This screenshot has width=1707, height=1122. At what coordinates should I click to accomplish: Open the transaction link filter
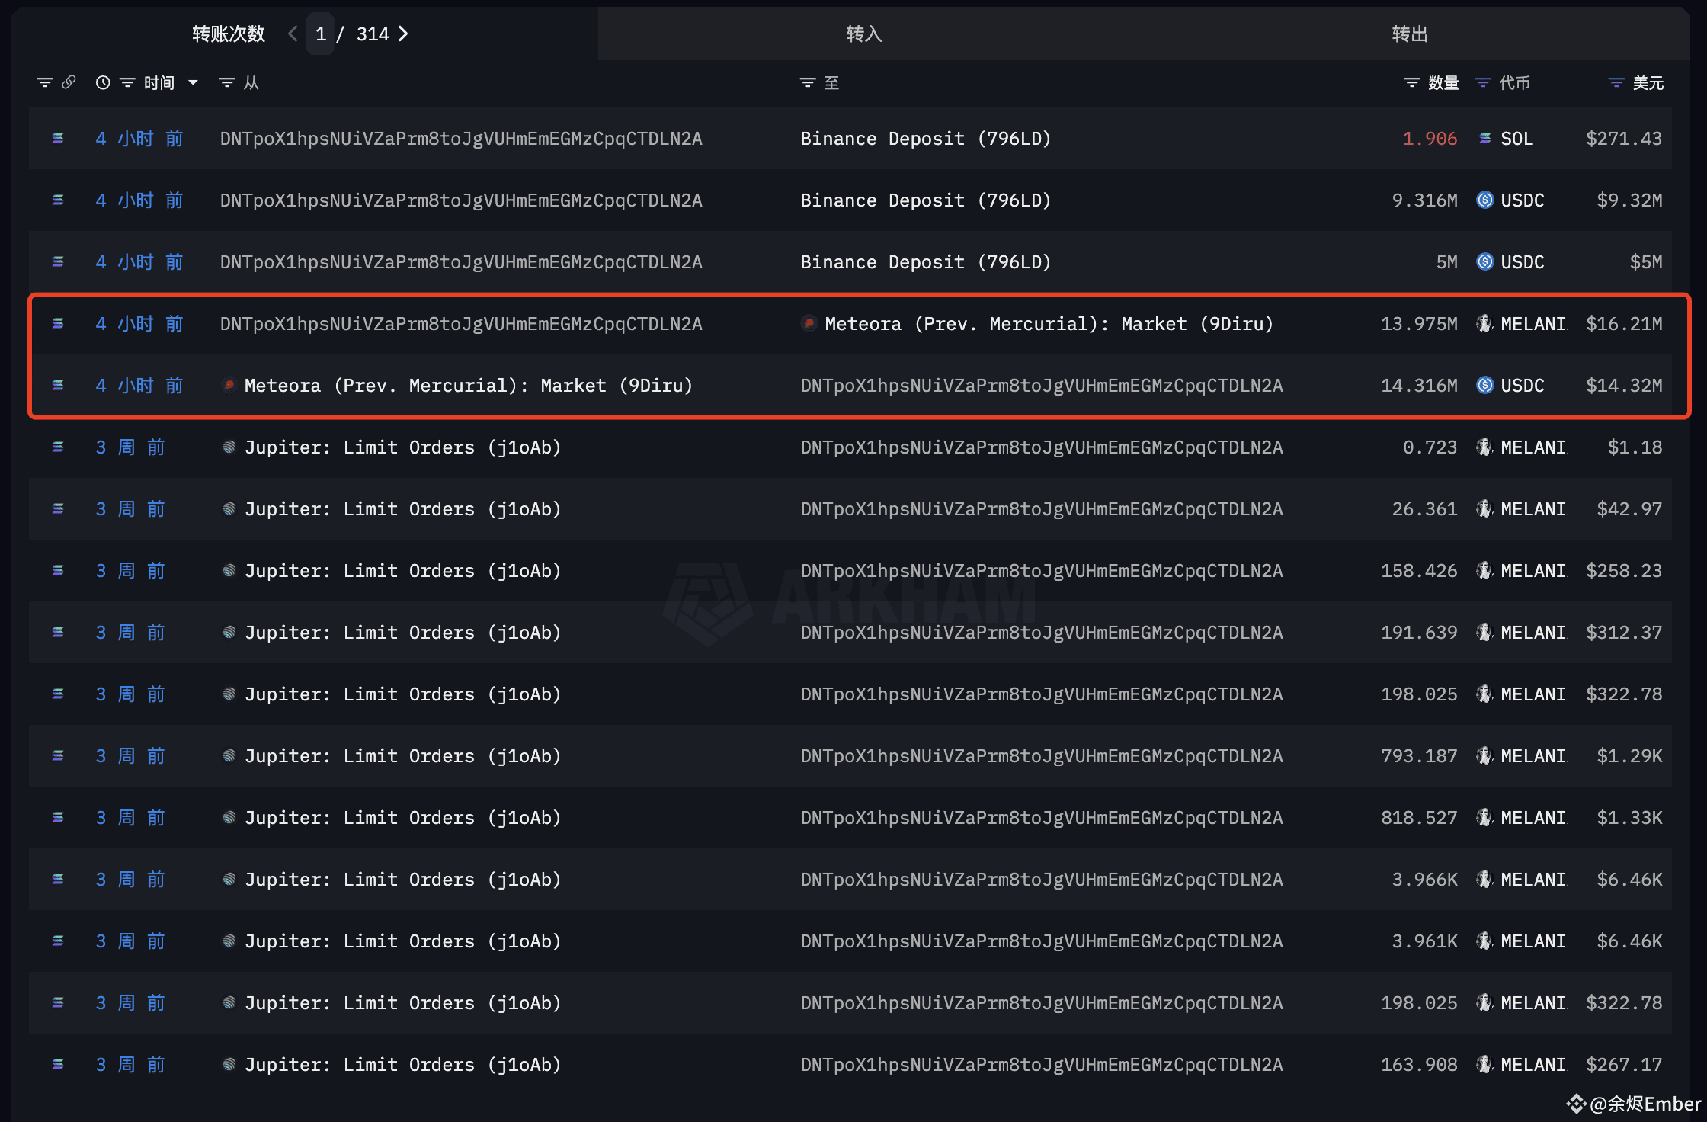coord(45,82)
